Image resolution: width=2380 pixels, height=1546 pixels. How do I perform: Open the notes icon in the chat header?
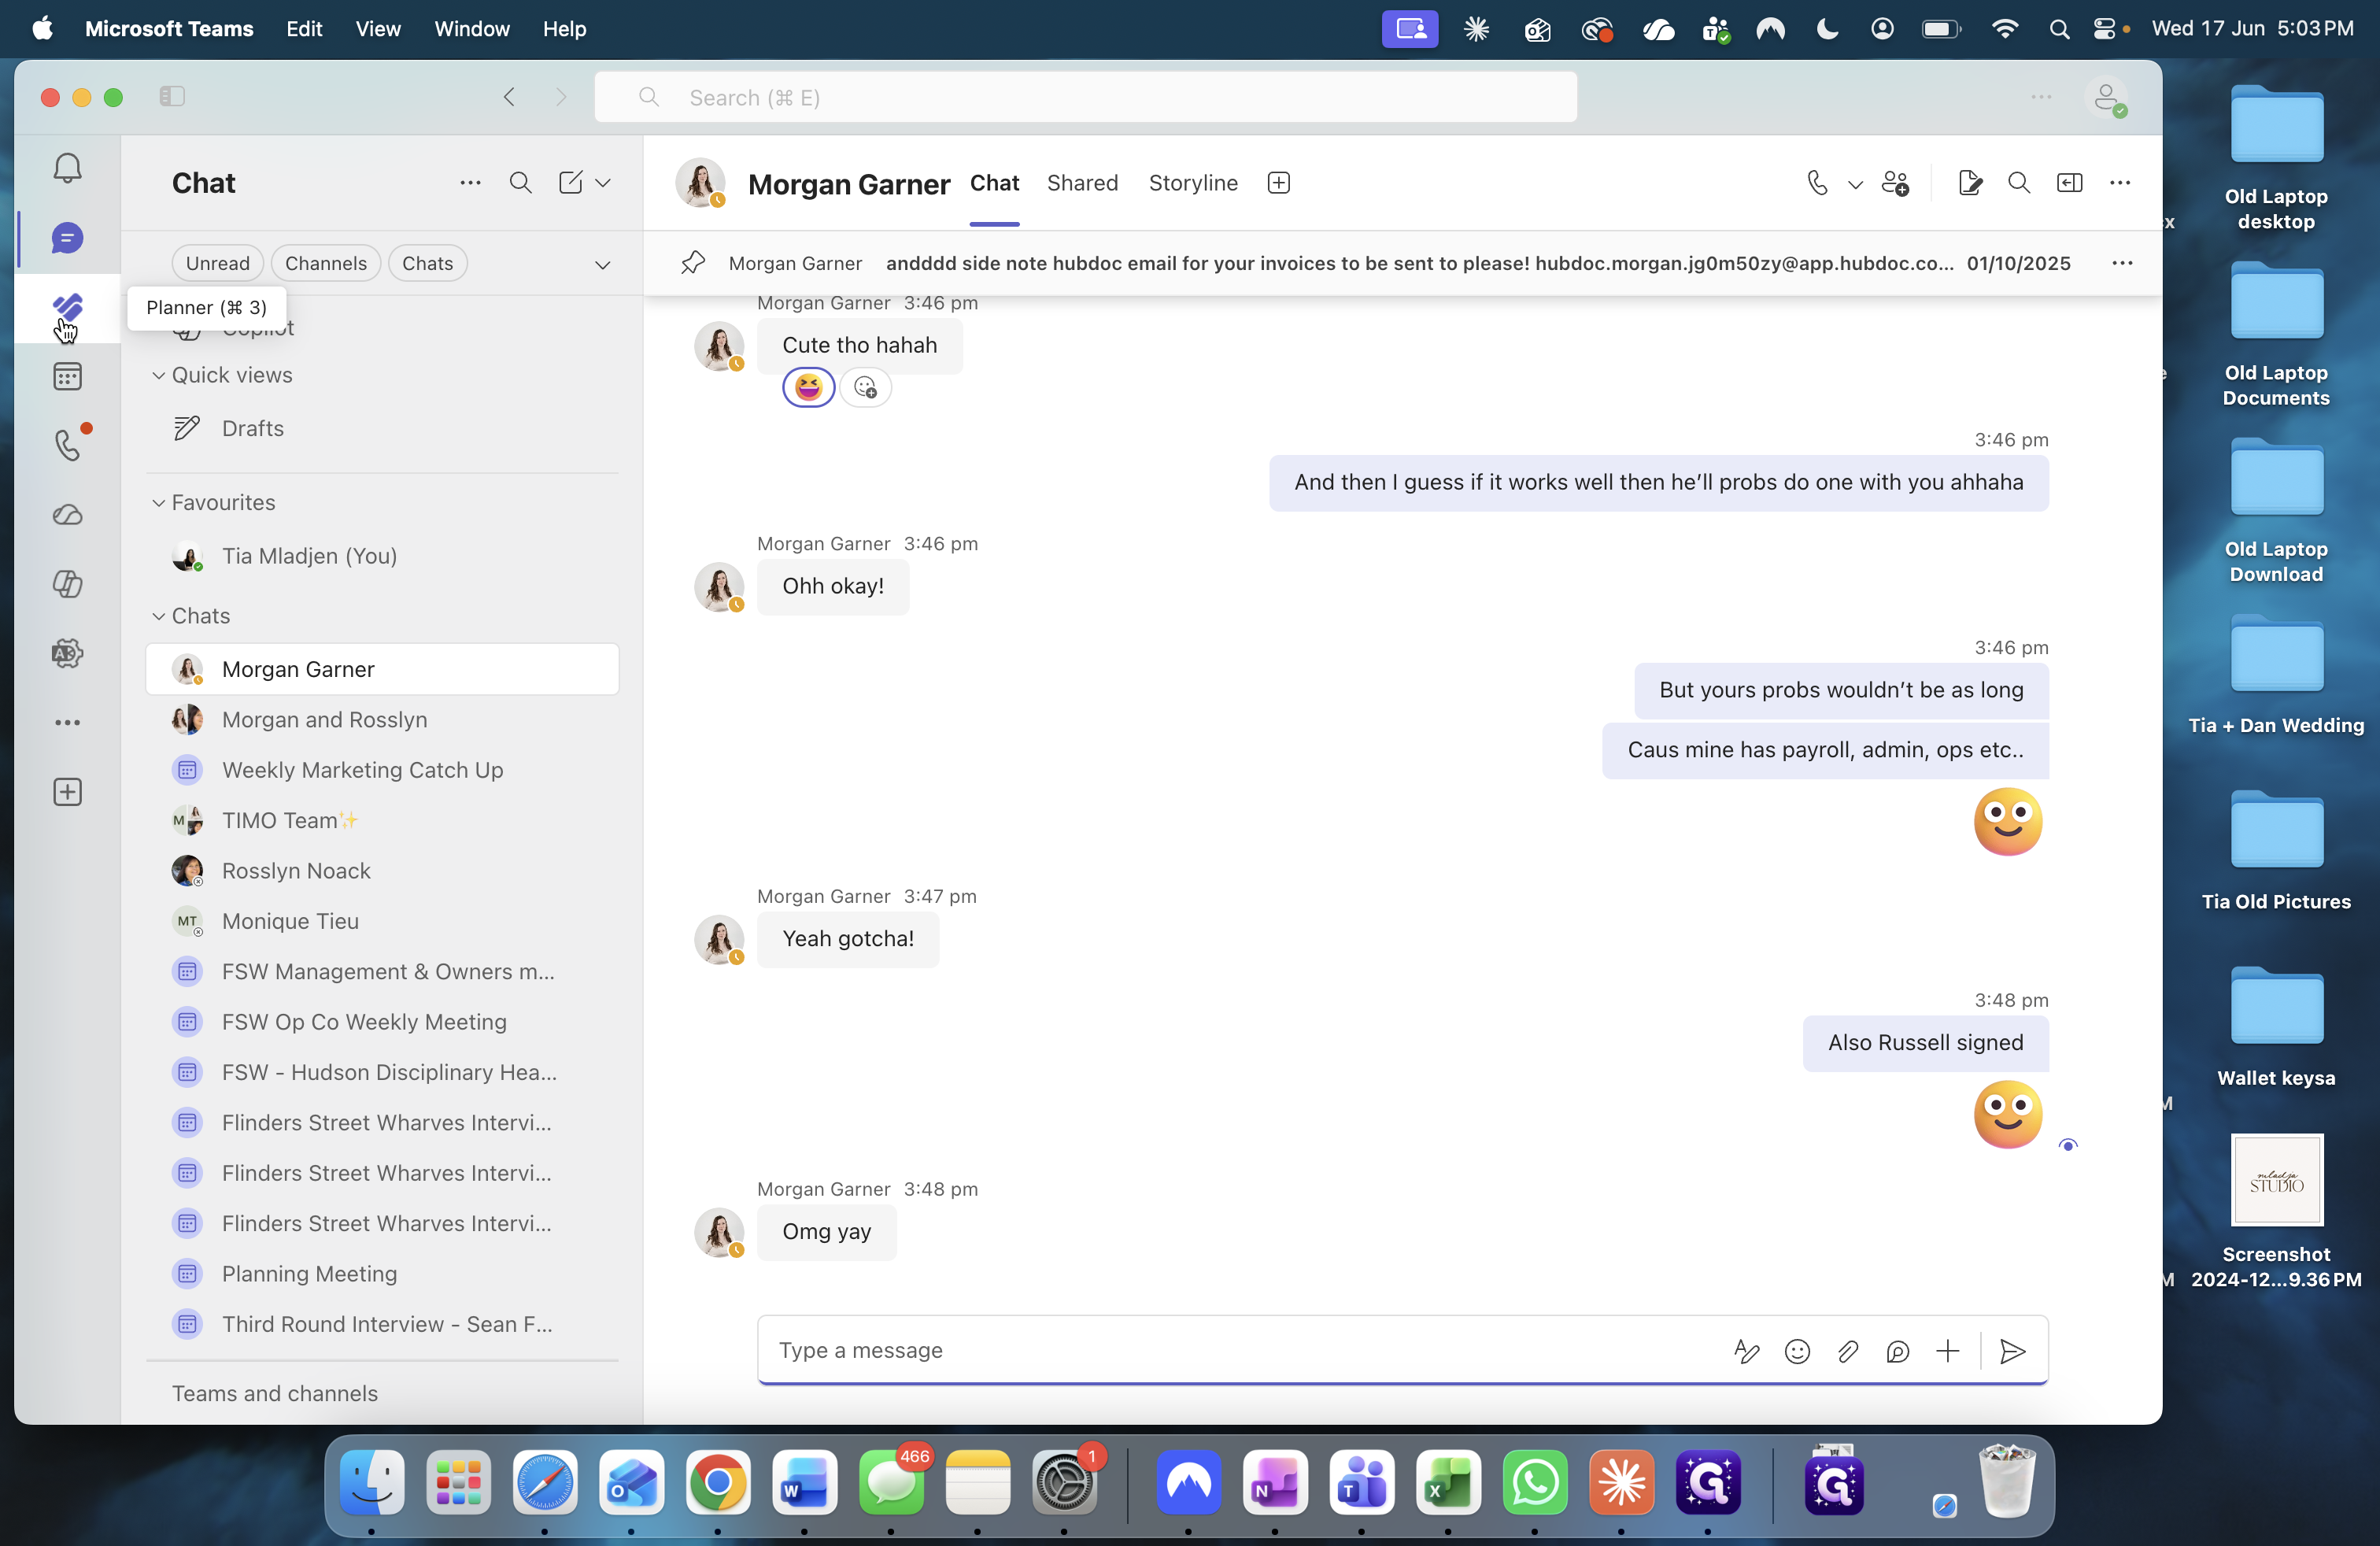(x=1969, y=183)
